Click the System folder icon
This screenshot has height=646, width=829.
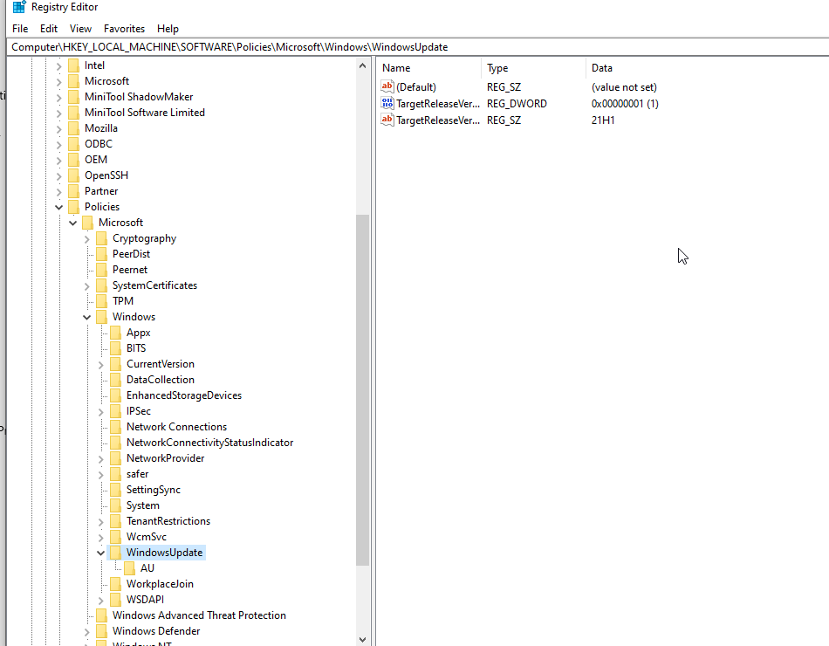pos(116,505)
